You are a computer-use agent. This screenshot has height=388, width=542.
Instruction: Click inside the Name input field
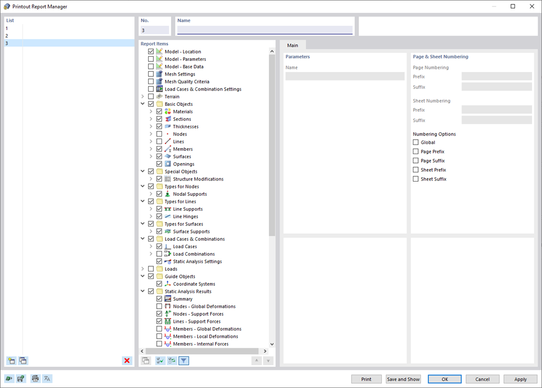[265, 26]
